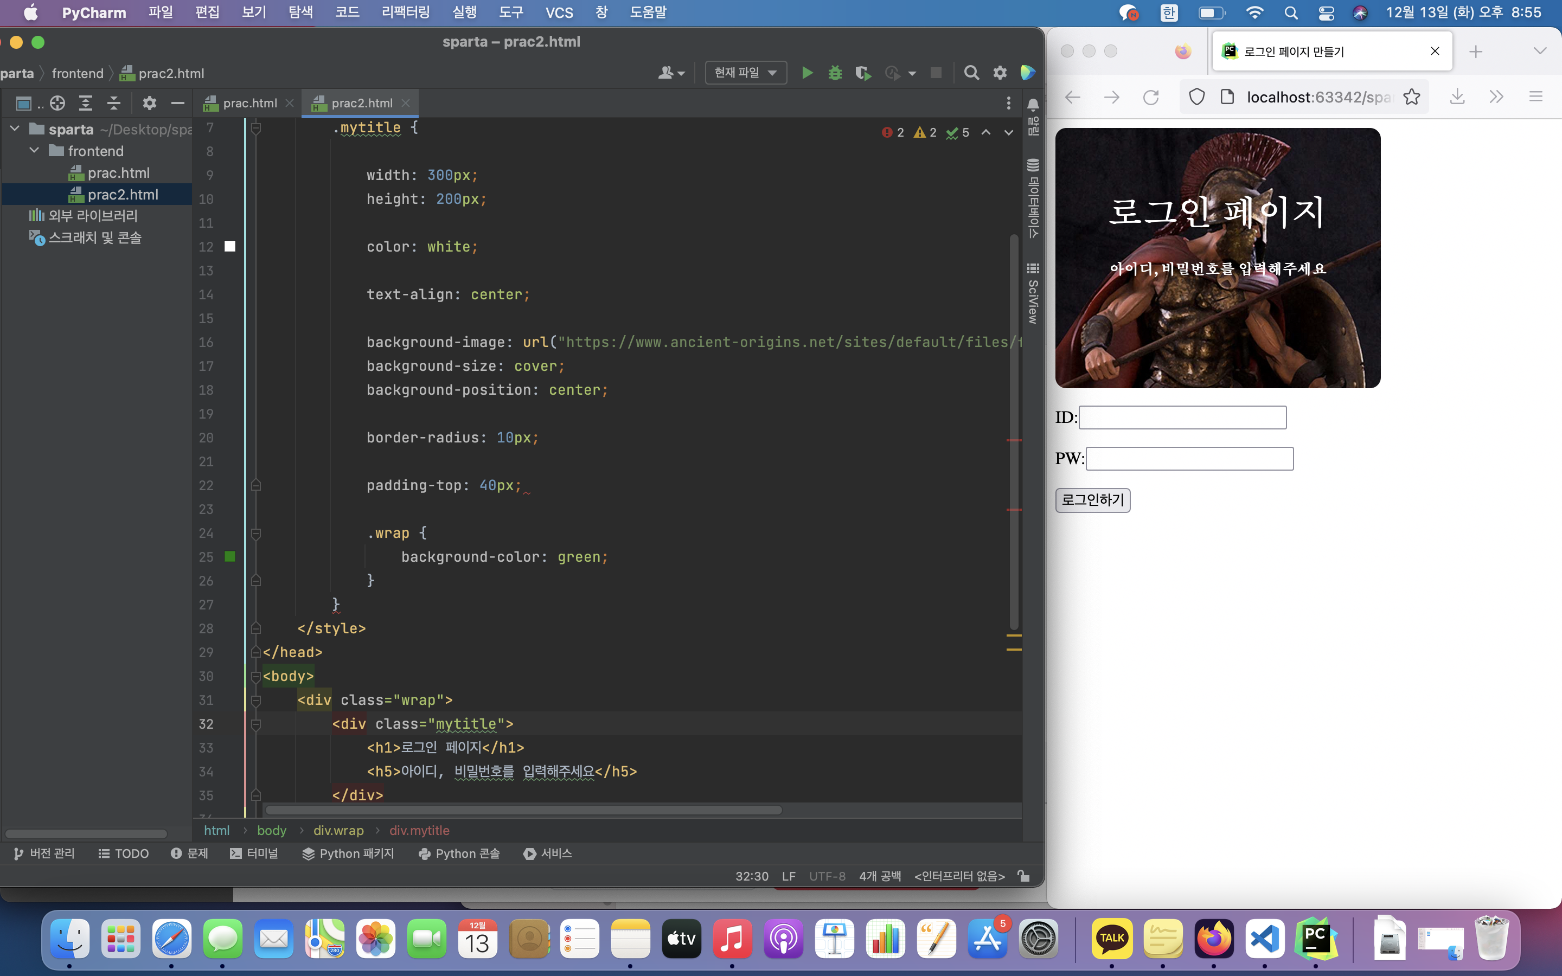Click div.wrap in the breadcrumb bar

coord(338,831)
